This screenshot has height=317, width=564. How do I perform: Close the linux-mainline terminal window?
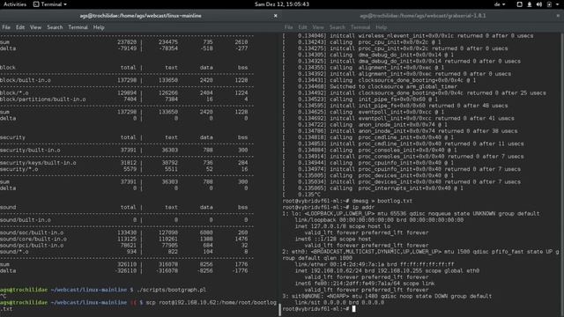pos(275,16)
